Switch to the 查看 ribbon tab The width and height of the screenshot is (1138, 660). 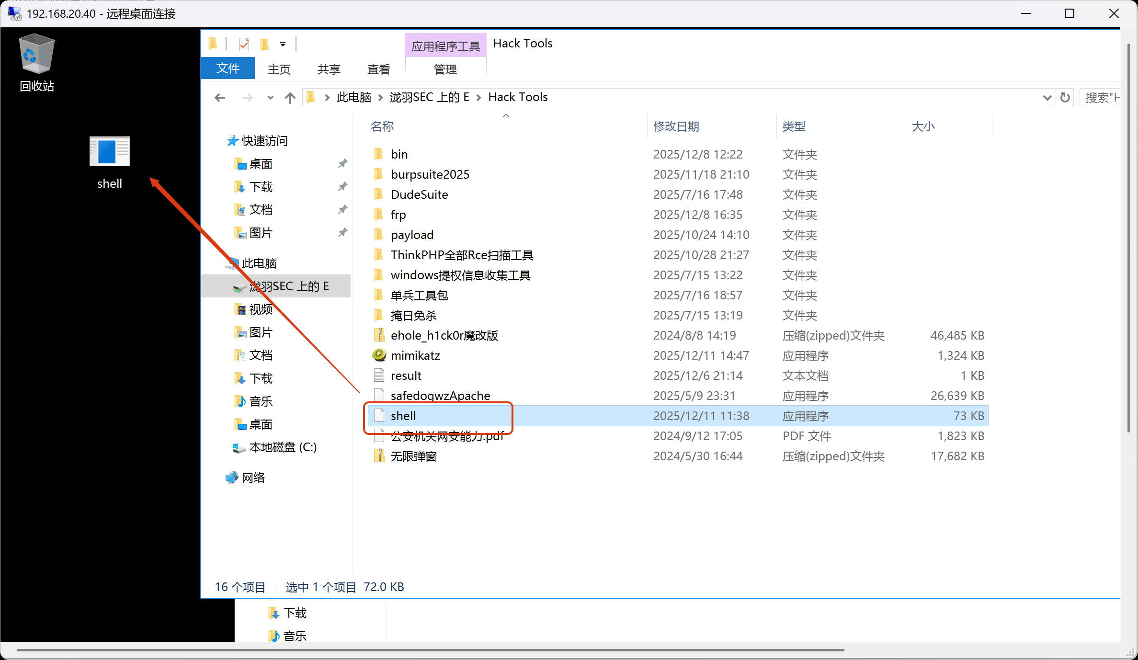378,69
